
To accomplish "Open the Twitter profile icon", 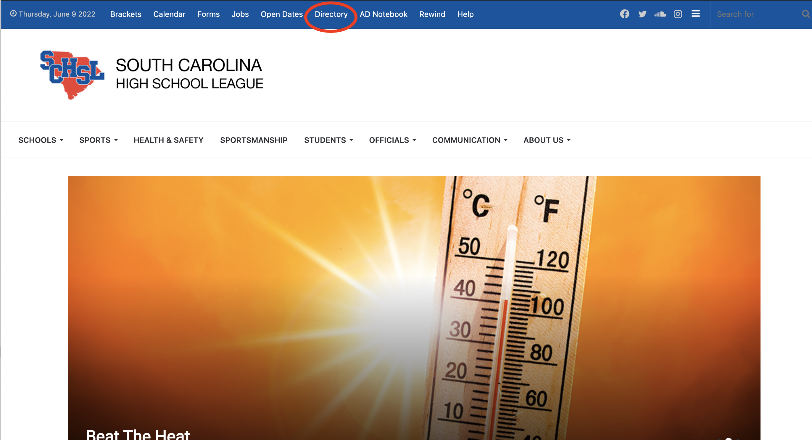I will (x=642, y=14).
